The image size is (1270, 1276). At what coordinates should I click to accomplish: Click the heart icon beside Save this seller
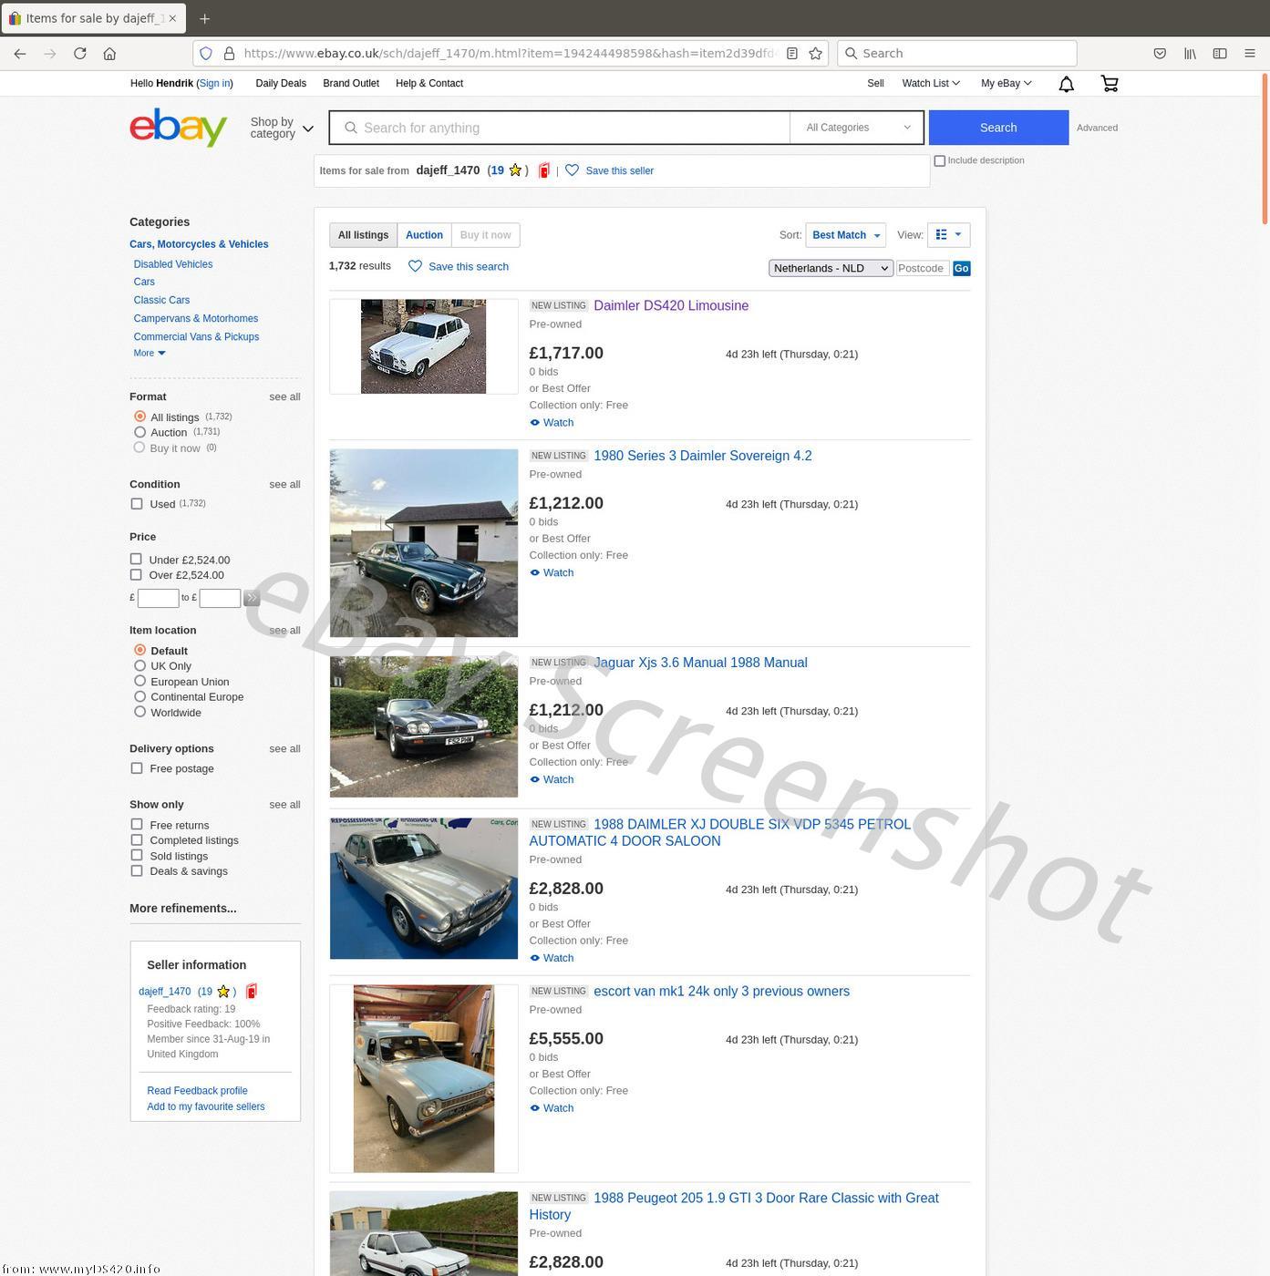(572, 170)
